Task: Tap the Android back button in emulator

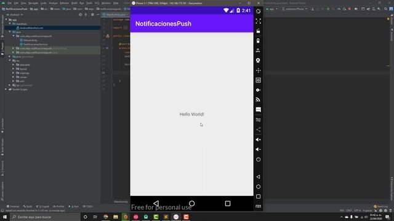Action: (x=156, y=203)
